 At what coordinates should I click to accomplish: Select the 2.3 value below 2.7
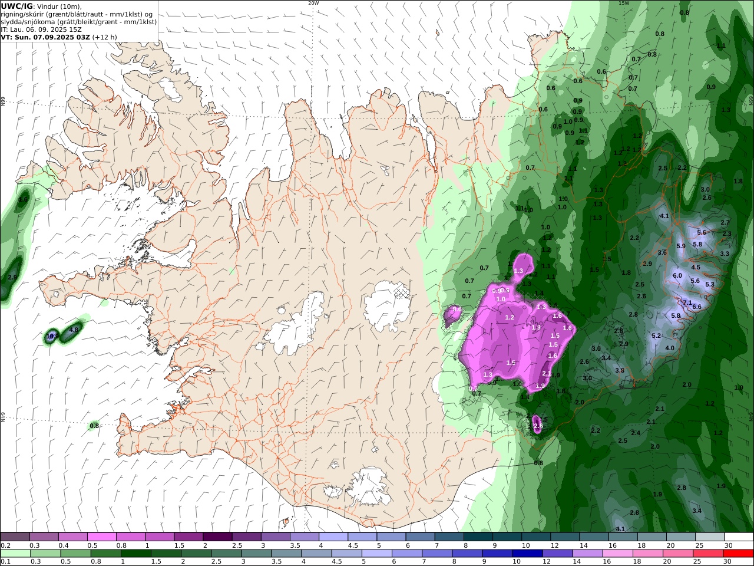tap(727, 233)
